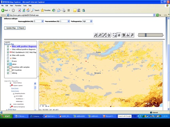Click the Update Map button
This screenshot has width=170, height=127.
click(11, 28)
